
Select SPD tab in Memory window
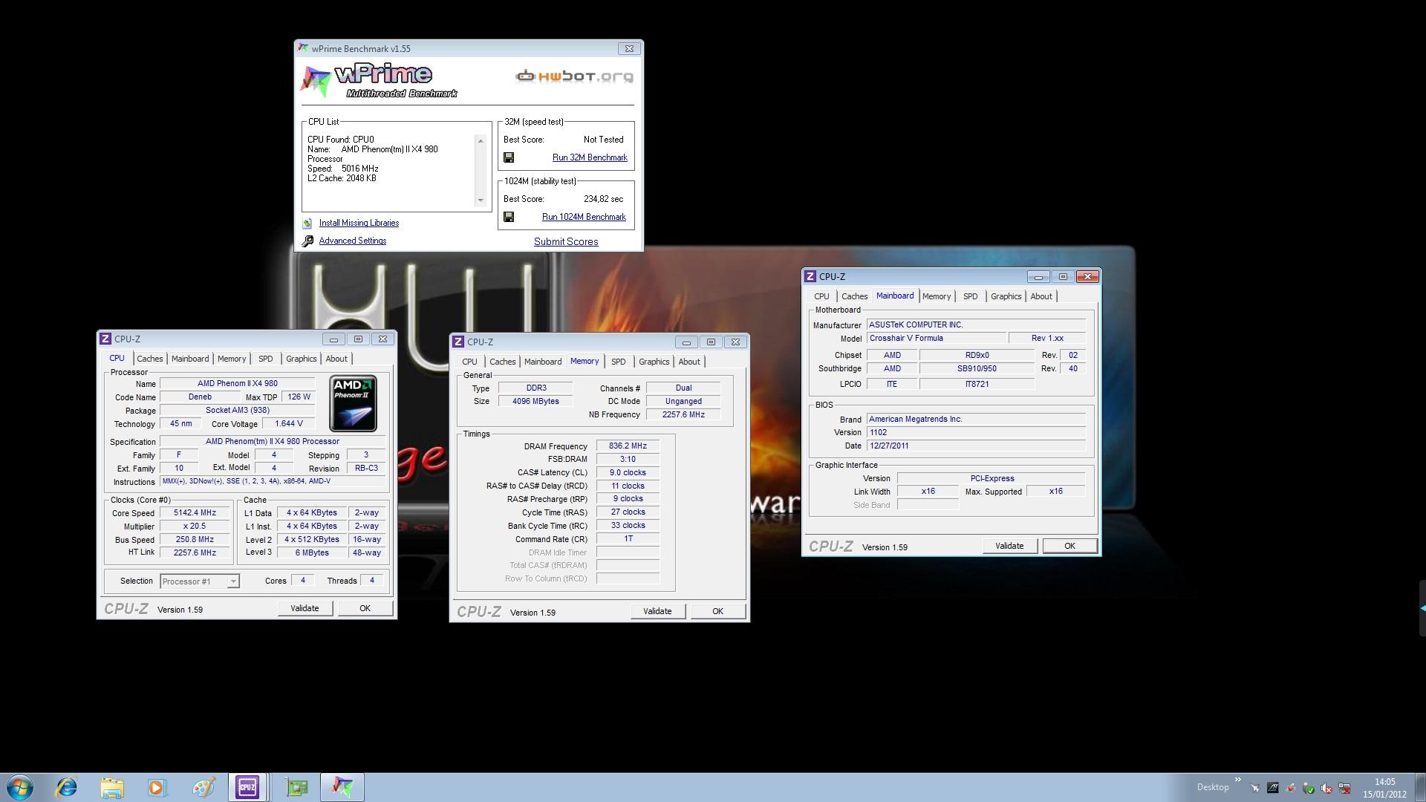pyautogui.click(x=619, y=362)
